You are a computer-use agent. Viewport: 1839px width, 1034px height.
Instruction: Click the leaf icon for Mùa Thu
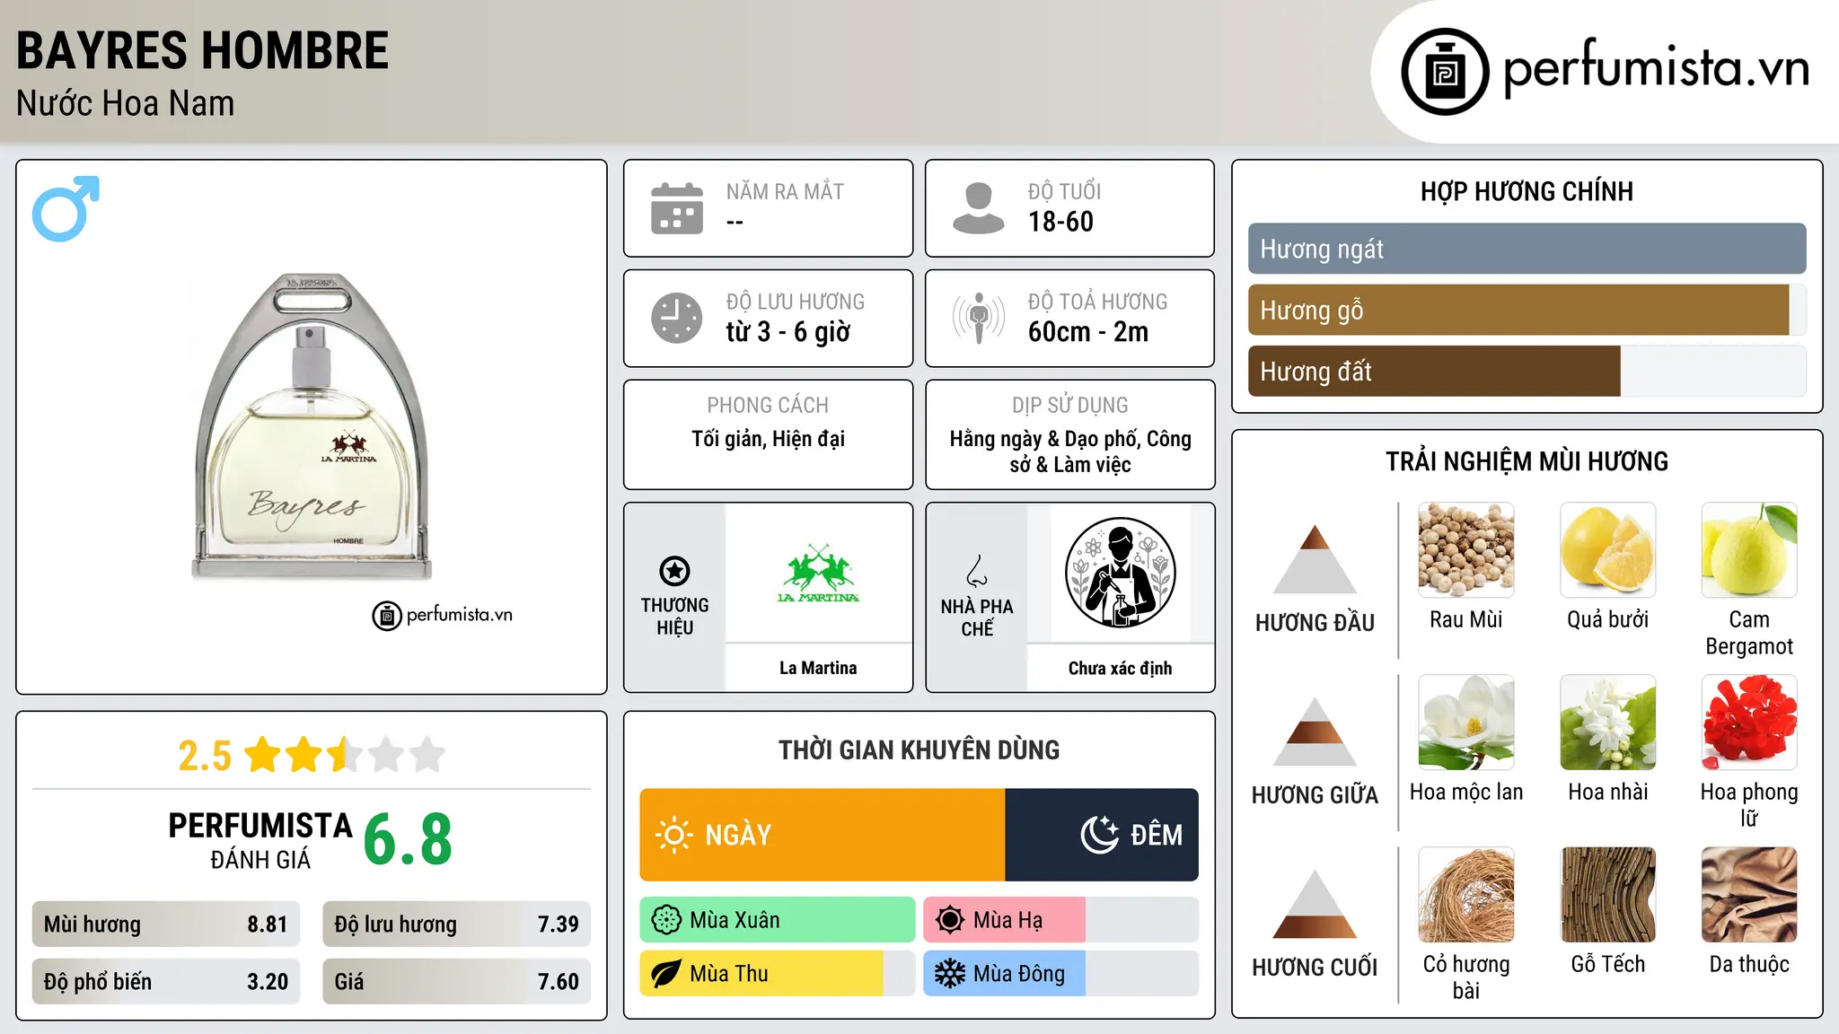coord(666,974)
